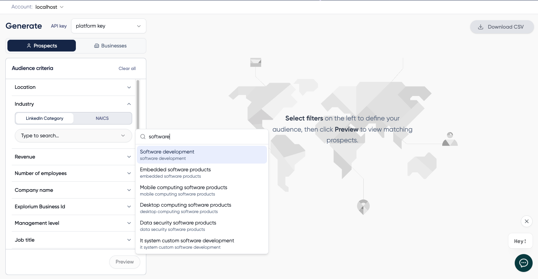
Task: Open the chat support bubble icon
Action: coord(524,263)
